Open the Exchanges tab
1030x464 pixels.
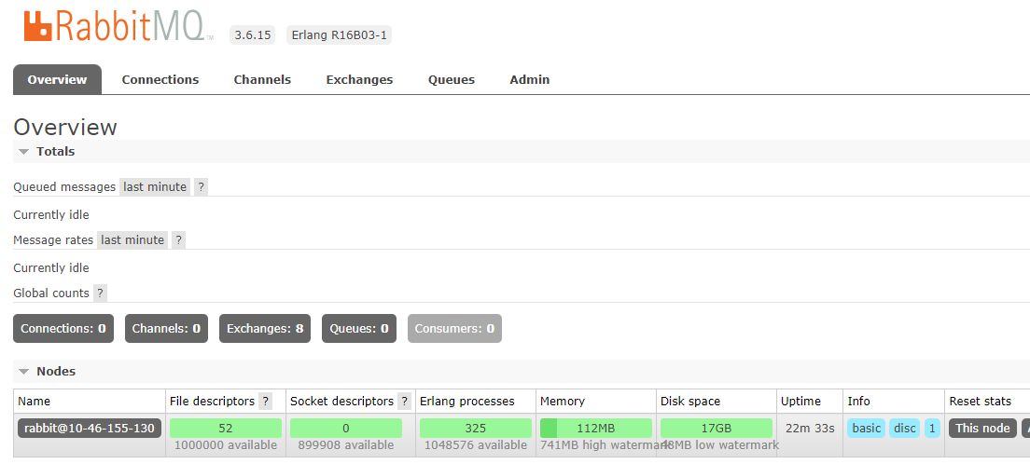click(359, 79)
